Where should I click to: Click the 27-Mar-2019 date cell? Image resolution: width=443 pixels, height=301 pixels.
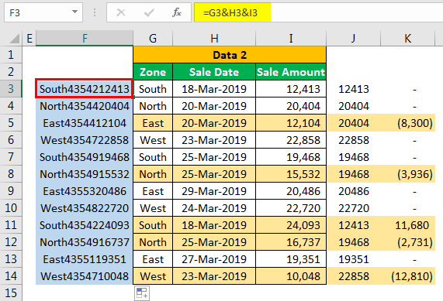pos(214,259)
